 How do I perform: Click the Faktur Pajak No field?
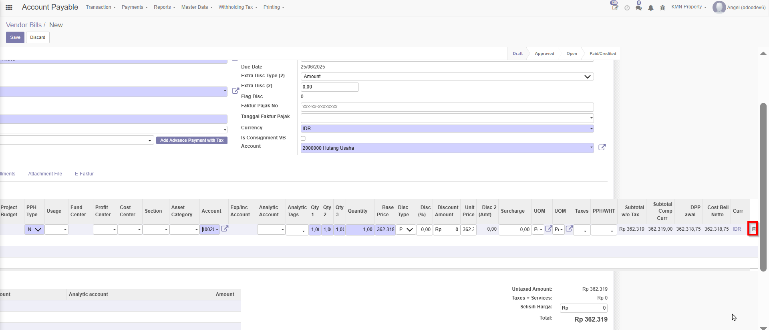click(x=447, y=107)
